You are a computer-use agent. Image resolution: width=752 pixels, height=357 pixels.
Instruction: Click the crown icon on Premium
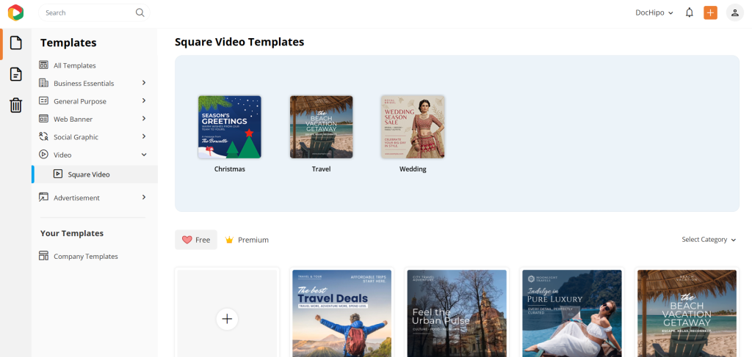pos(229,240)
